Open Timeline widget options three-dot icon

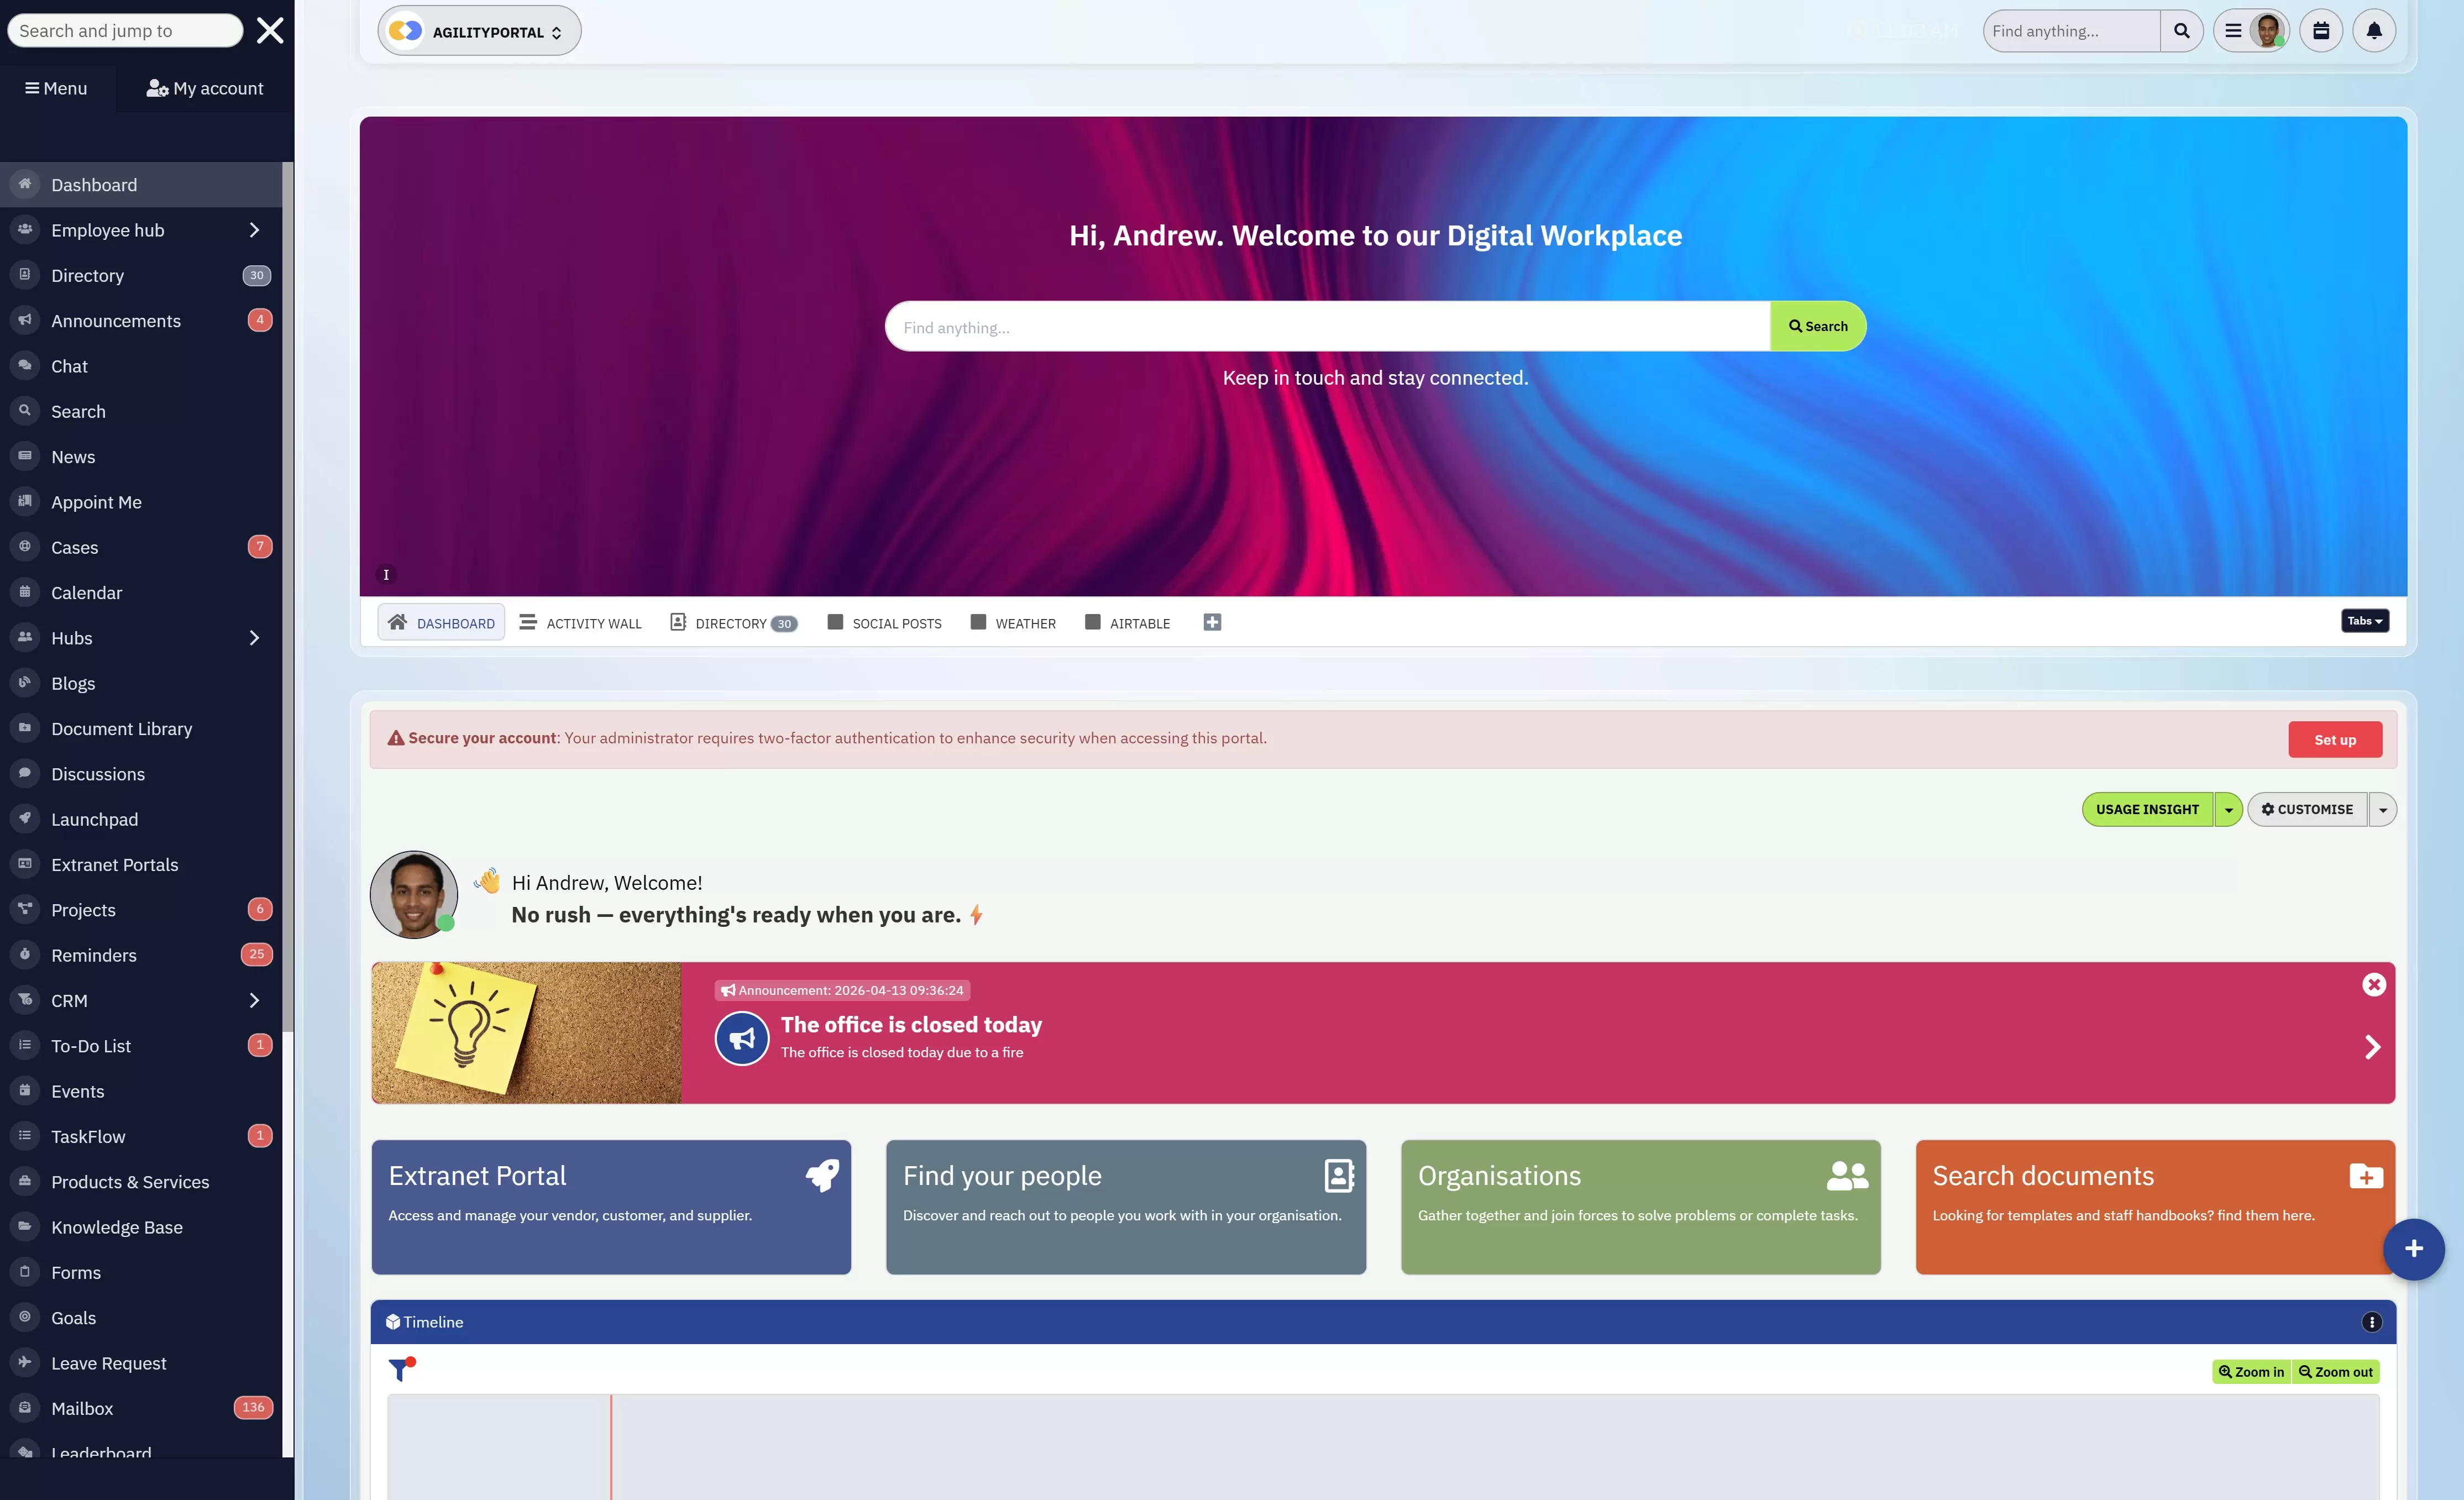click(x=2371, y=1322)
